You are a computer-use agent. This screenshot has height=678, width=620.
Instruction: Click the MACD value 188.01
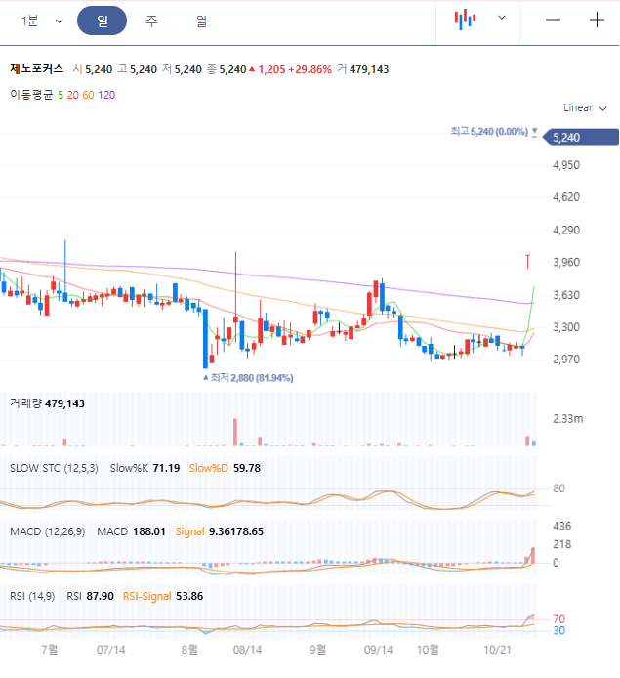click(x=149, y=531)
